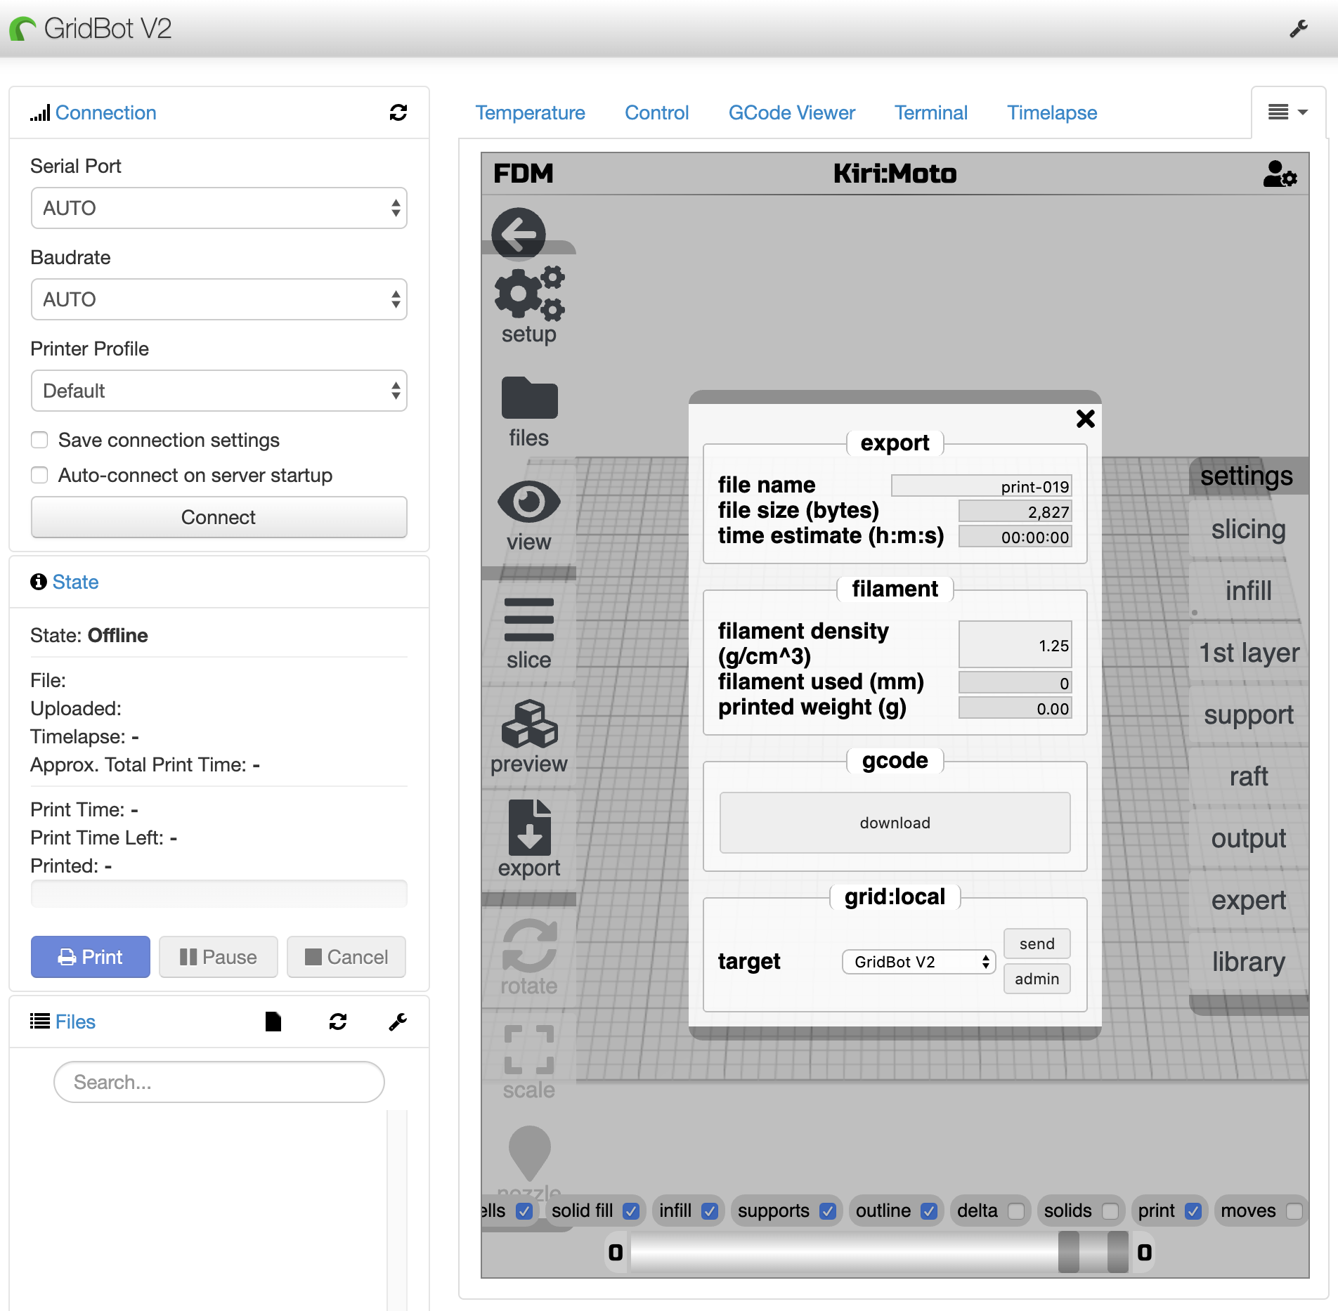Open the Terminal tab
1338x1311 pixels.
tap(931, 112)
